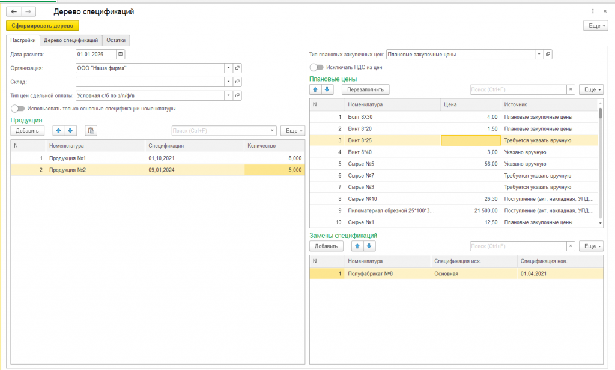Move row up in Замены спецификаций
Screen dimensions: 615x370
pos(357,246)
